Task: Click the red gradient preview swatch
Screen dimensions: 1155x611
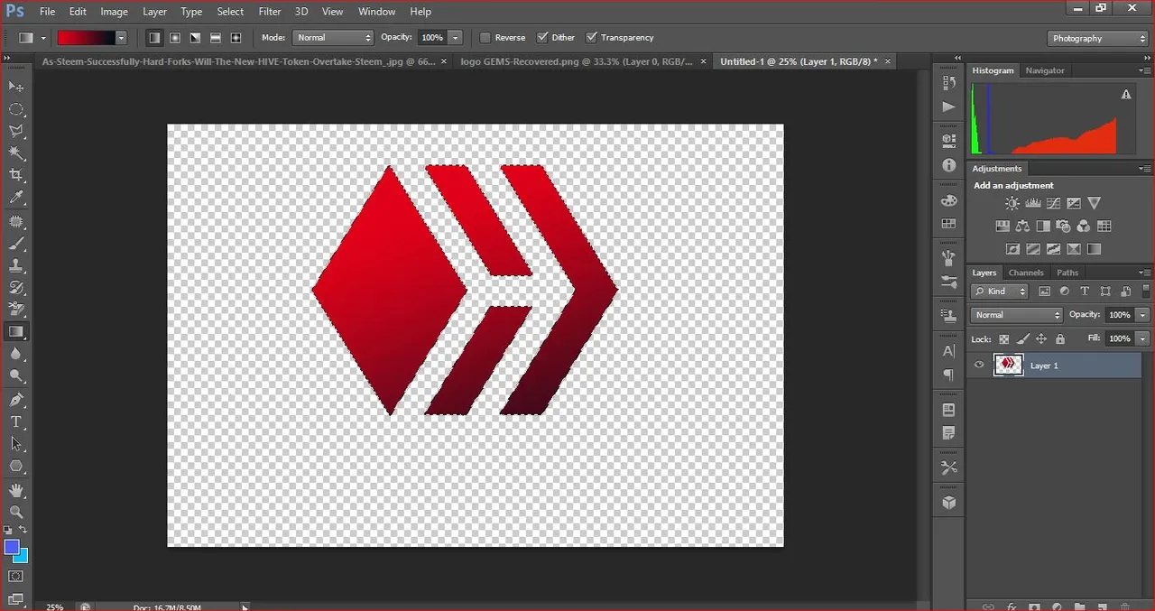Action: click(87, 38)
